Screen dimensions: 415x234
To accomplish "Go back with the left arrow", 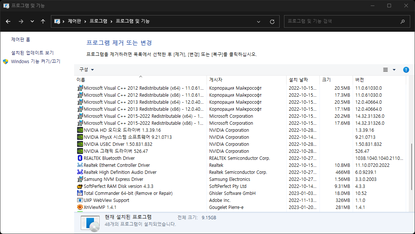I will click(8, 21).
